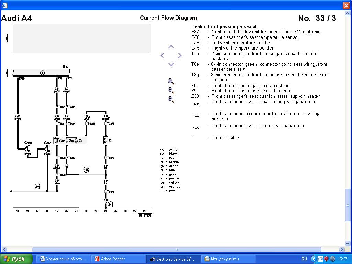Viewport: 352px width, 264px height.
Task: Show hidden tray icons with the chevron
Action: click(313, 259)
